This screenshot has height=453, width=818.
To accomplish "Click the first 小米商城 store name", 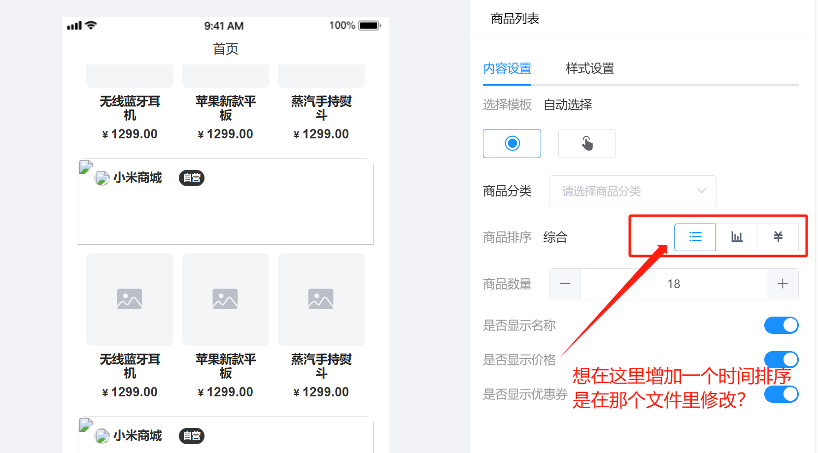I will point(137,178).
